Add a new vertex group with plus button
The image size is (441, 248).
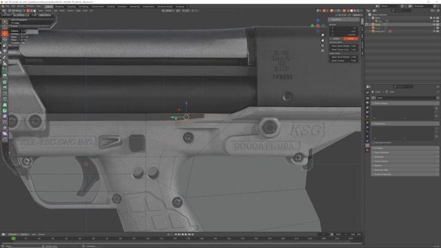tap(436, 108)
